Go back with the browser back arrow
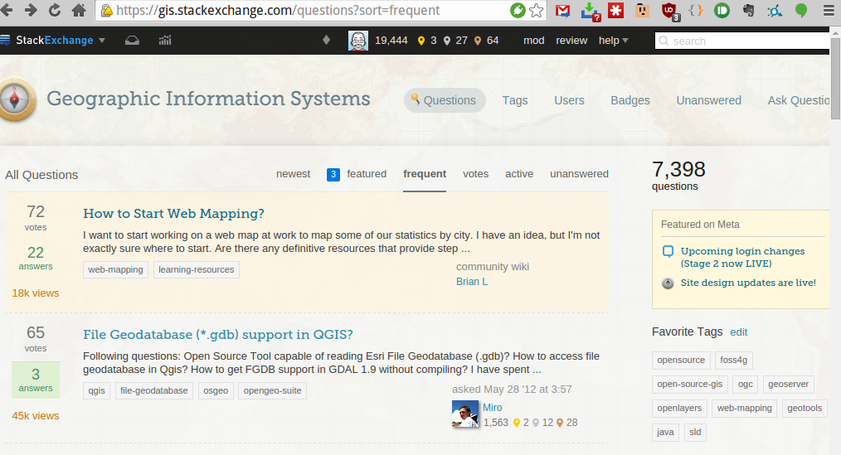Viewport: 841px width, 455px height. 6,10
